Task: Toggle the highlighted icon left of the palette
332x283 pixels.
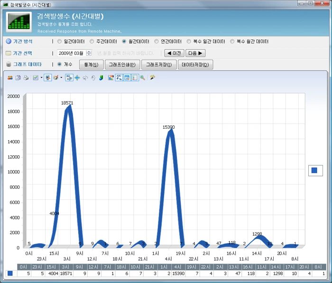Action: 47,78
